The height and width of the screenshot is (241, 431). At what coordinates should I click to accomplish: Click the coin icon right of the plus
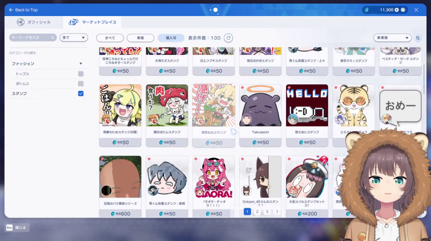point(403,10)
